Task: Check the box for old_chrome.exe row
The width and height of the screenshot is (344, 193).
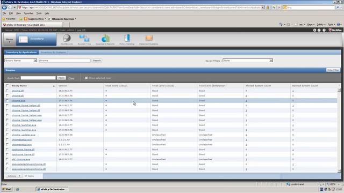Action: tap(7, 159)
